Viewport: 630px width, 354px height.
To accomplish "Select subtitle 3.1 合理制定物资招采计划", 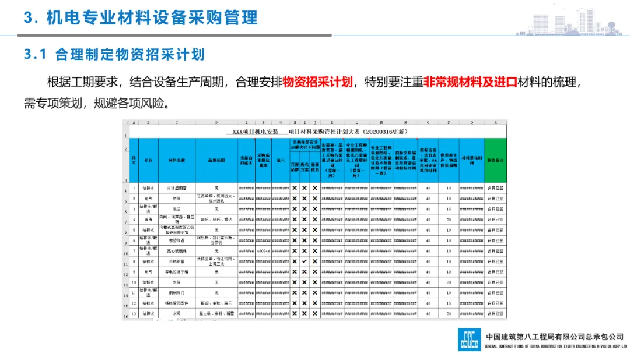I will [114, 54].
